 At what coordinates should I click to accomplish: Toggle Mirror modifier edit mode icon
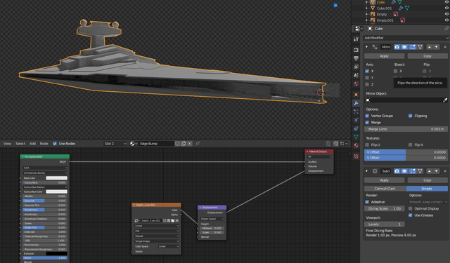pos(413,47)
